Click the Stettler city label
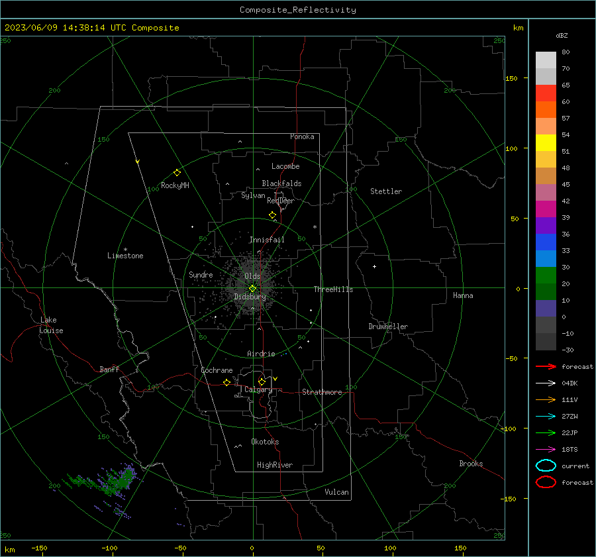Image resolution: width=596 pixels, height=557 pixels. click(x=386, y=191)
